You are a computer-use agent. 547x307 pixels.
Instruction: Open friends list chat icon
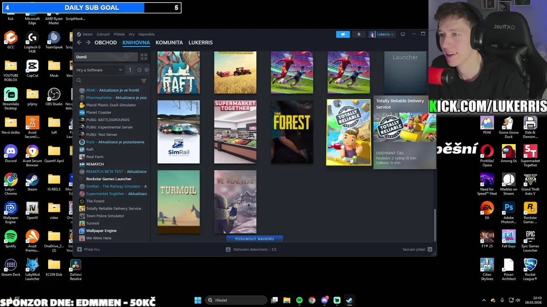point(430,249)
